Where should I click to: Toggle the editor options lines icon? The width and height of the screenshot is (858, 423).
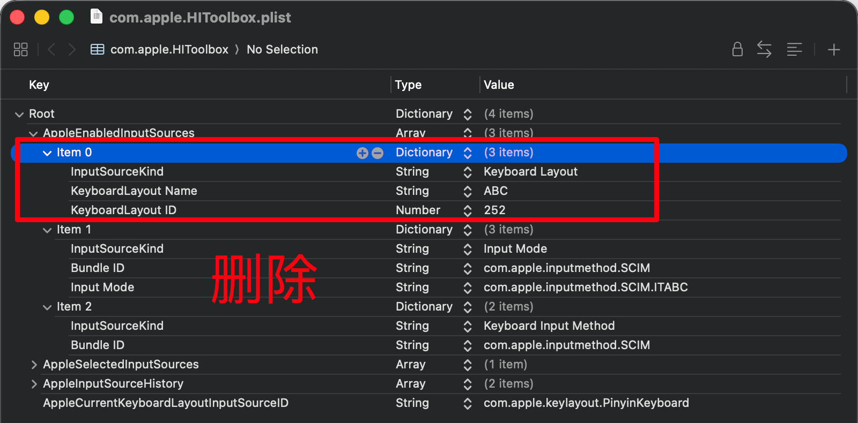point(794,50)
